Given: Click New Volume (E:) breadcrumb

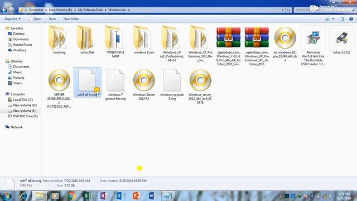Looking at the screenshot, I should tap(61, 10).
